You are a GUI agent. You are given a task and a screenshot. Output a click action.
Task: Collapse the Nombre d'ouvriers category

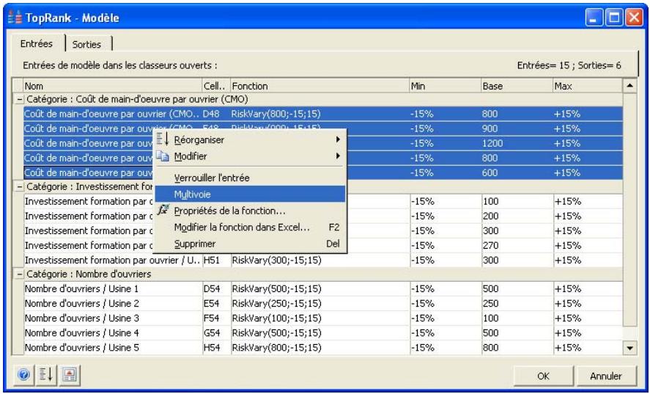pyautogui.click(x=19, y=274)
